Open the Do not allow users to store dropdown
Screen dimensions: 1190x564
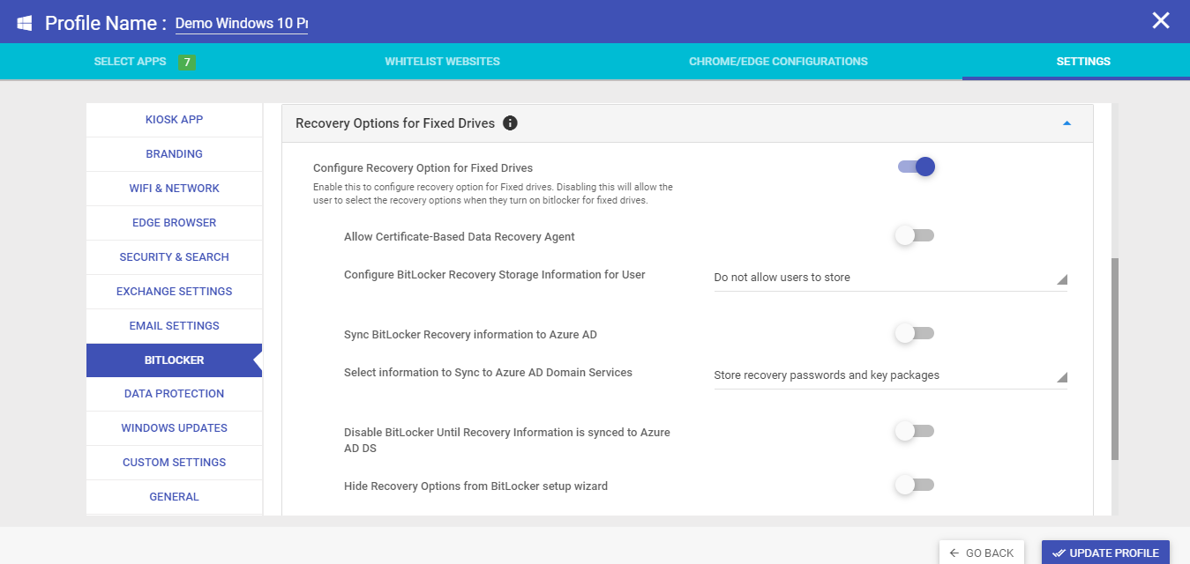890,278
